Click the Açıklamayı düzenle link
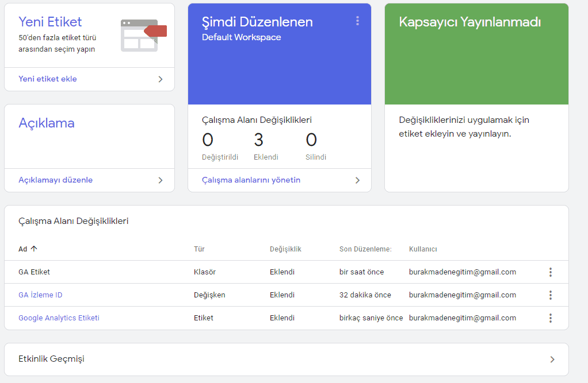Viewport: 588px width, 383px height. coord(55,180)
